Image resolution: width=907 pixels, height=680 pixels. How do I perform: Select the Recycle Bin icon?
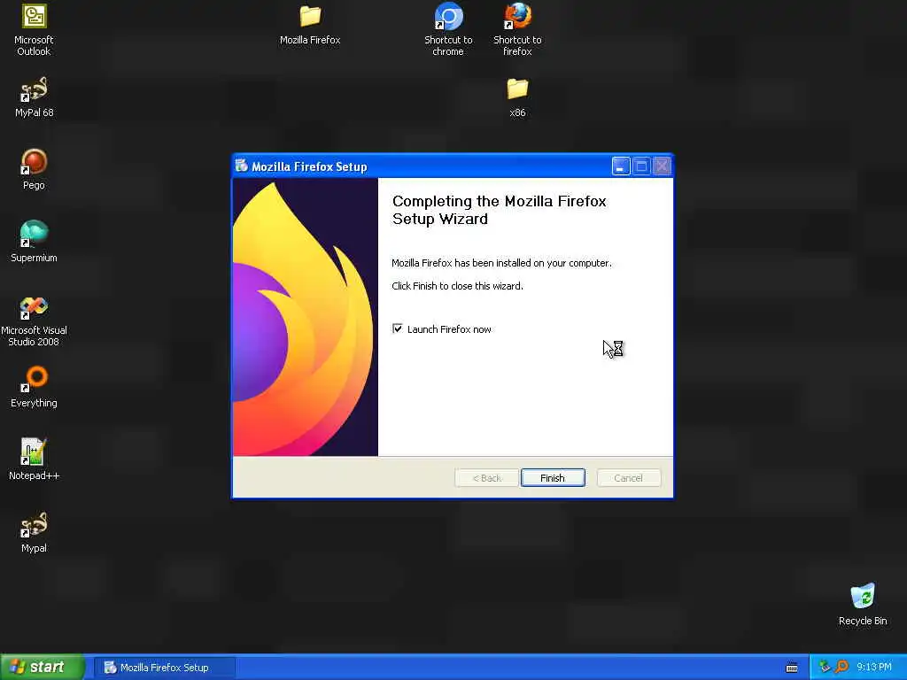(863, 605)
